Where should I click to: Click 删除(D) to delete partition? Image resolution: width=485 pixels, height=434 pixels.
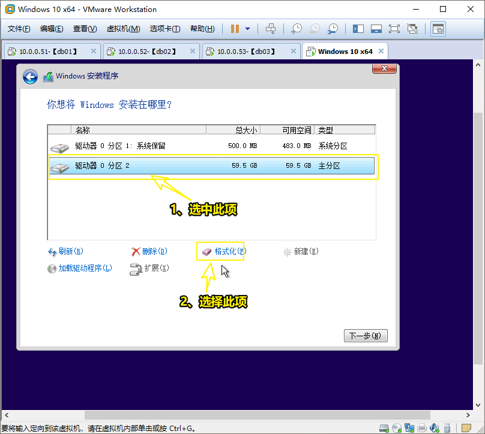(x=149, y=251)
